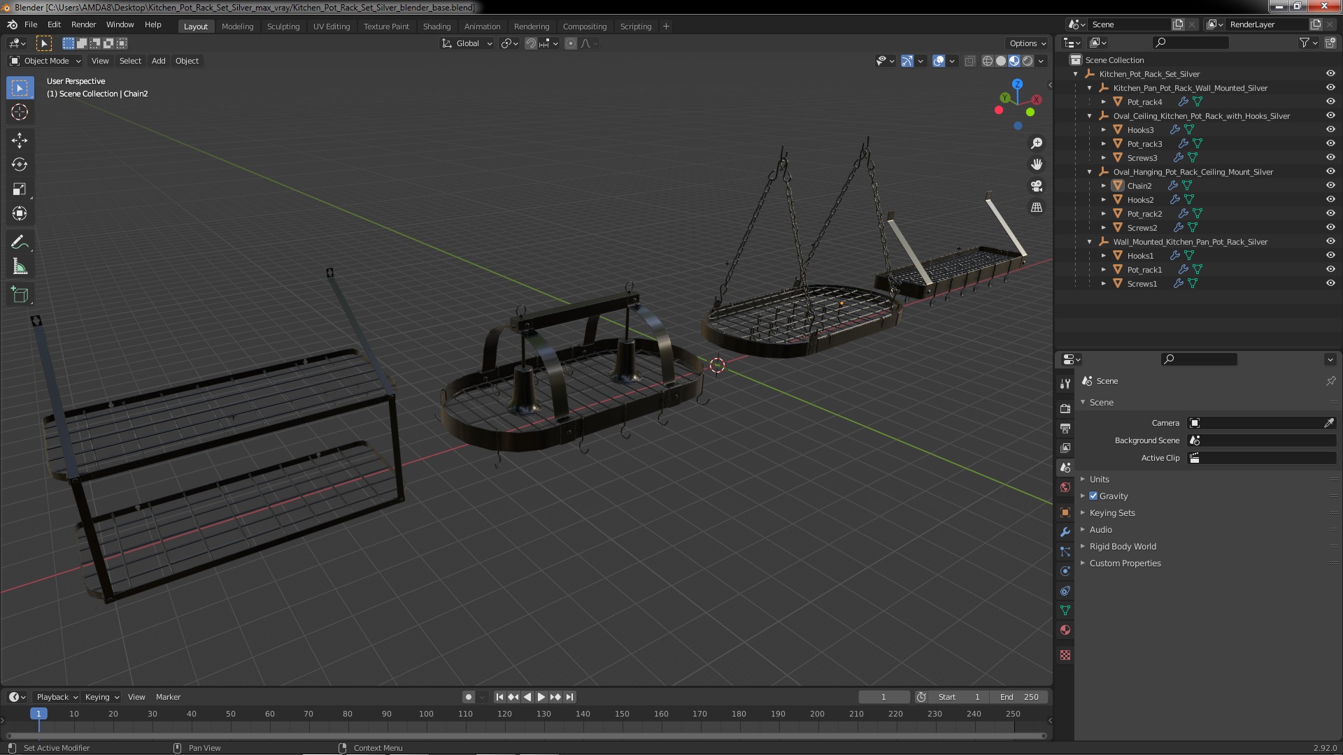Select the Measure tool

click(20, 267)
